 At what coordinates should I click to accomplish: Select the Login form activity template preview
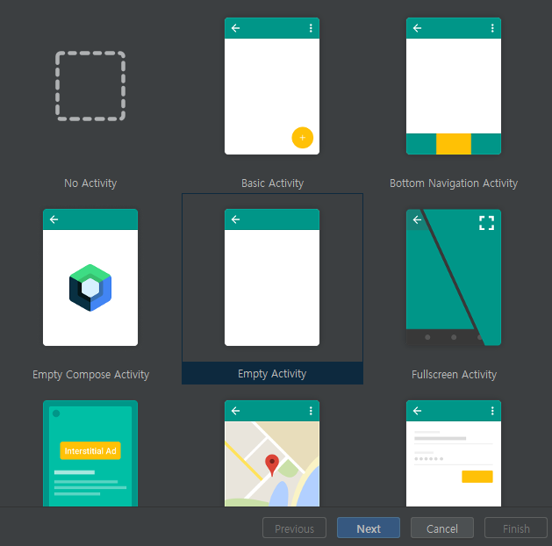[x=454, y=454]
